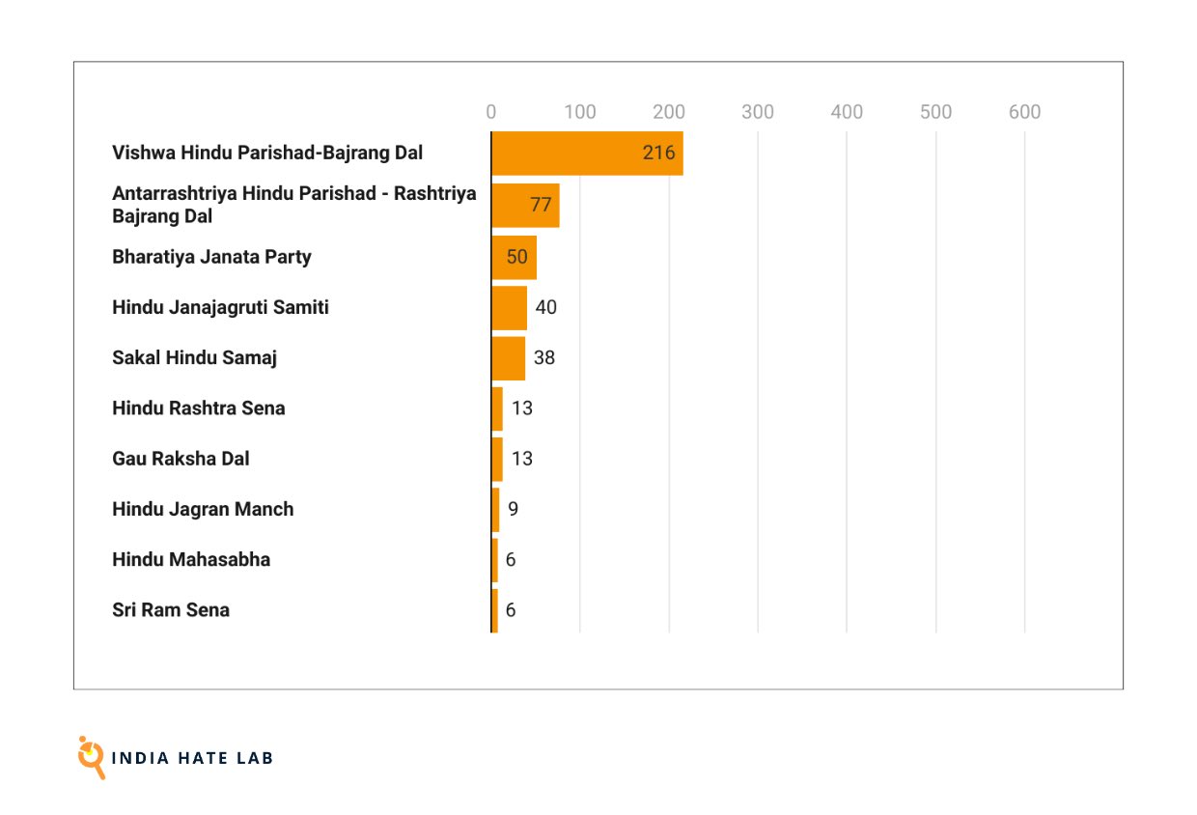Image resolution: width=1197 pixels, height=815 pixels.
Task: Click the 600 axis tick label
Action: point(1024,112)
